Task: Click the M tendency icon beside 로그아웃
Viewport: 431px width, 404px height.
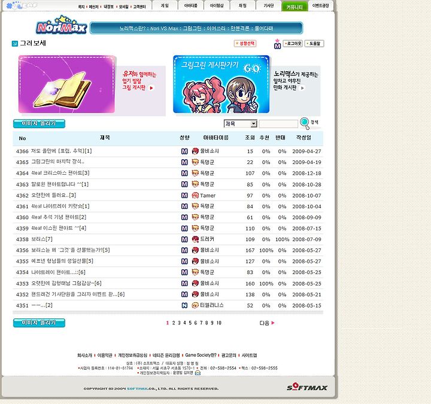Action: coord(277,45)
